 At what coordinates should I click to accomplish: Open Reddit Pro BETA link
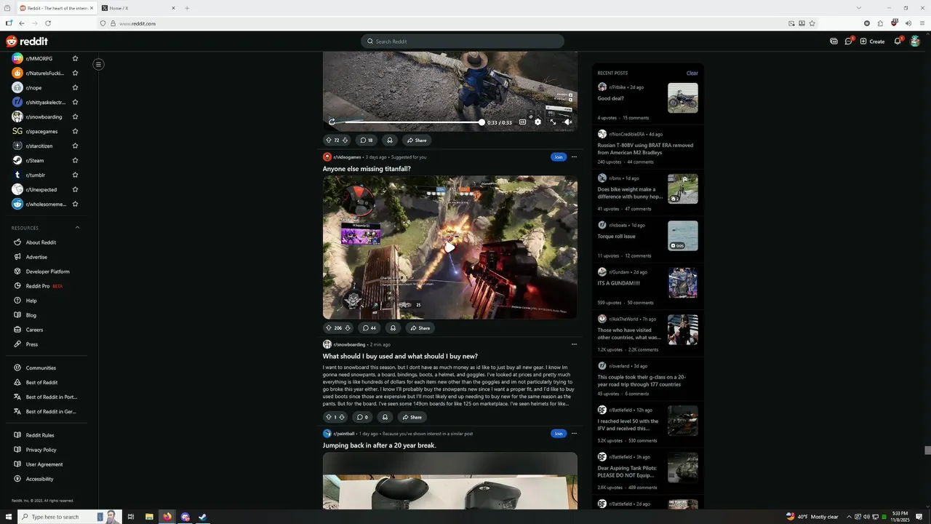44,286
